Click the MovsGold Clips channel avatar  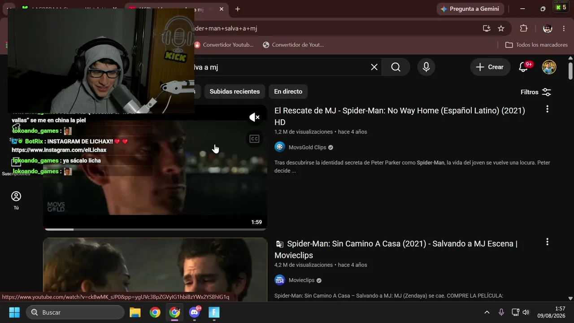coord(280,147)
